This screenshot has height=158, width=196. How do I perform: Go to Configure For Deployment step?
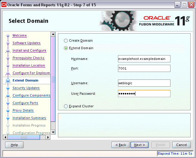pos(32,73)
